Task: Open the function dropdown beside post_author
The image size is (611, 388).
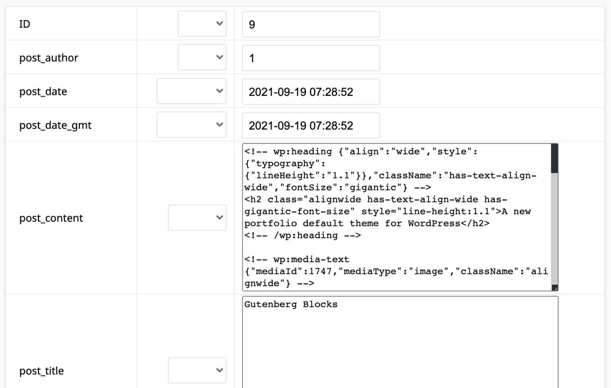Action: [x=202, y=57]
